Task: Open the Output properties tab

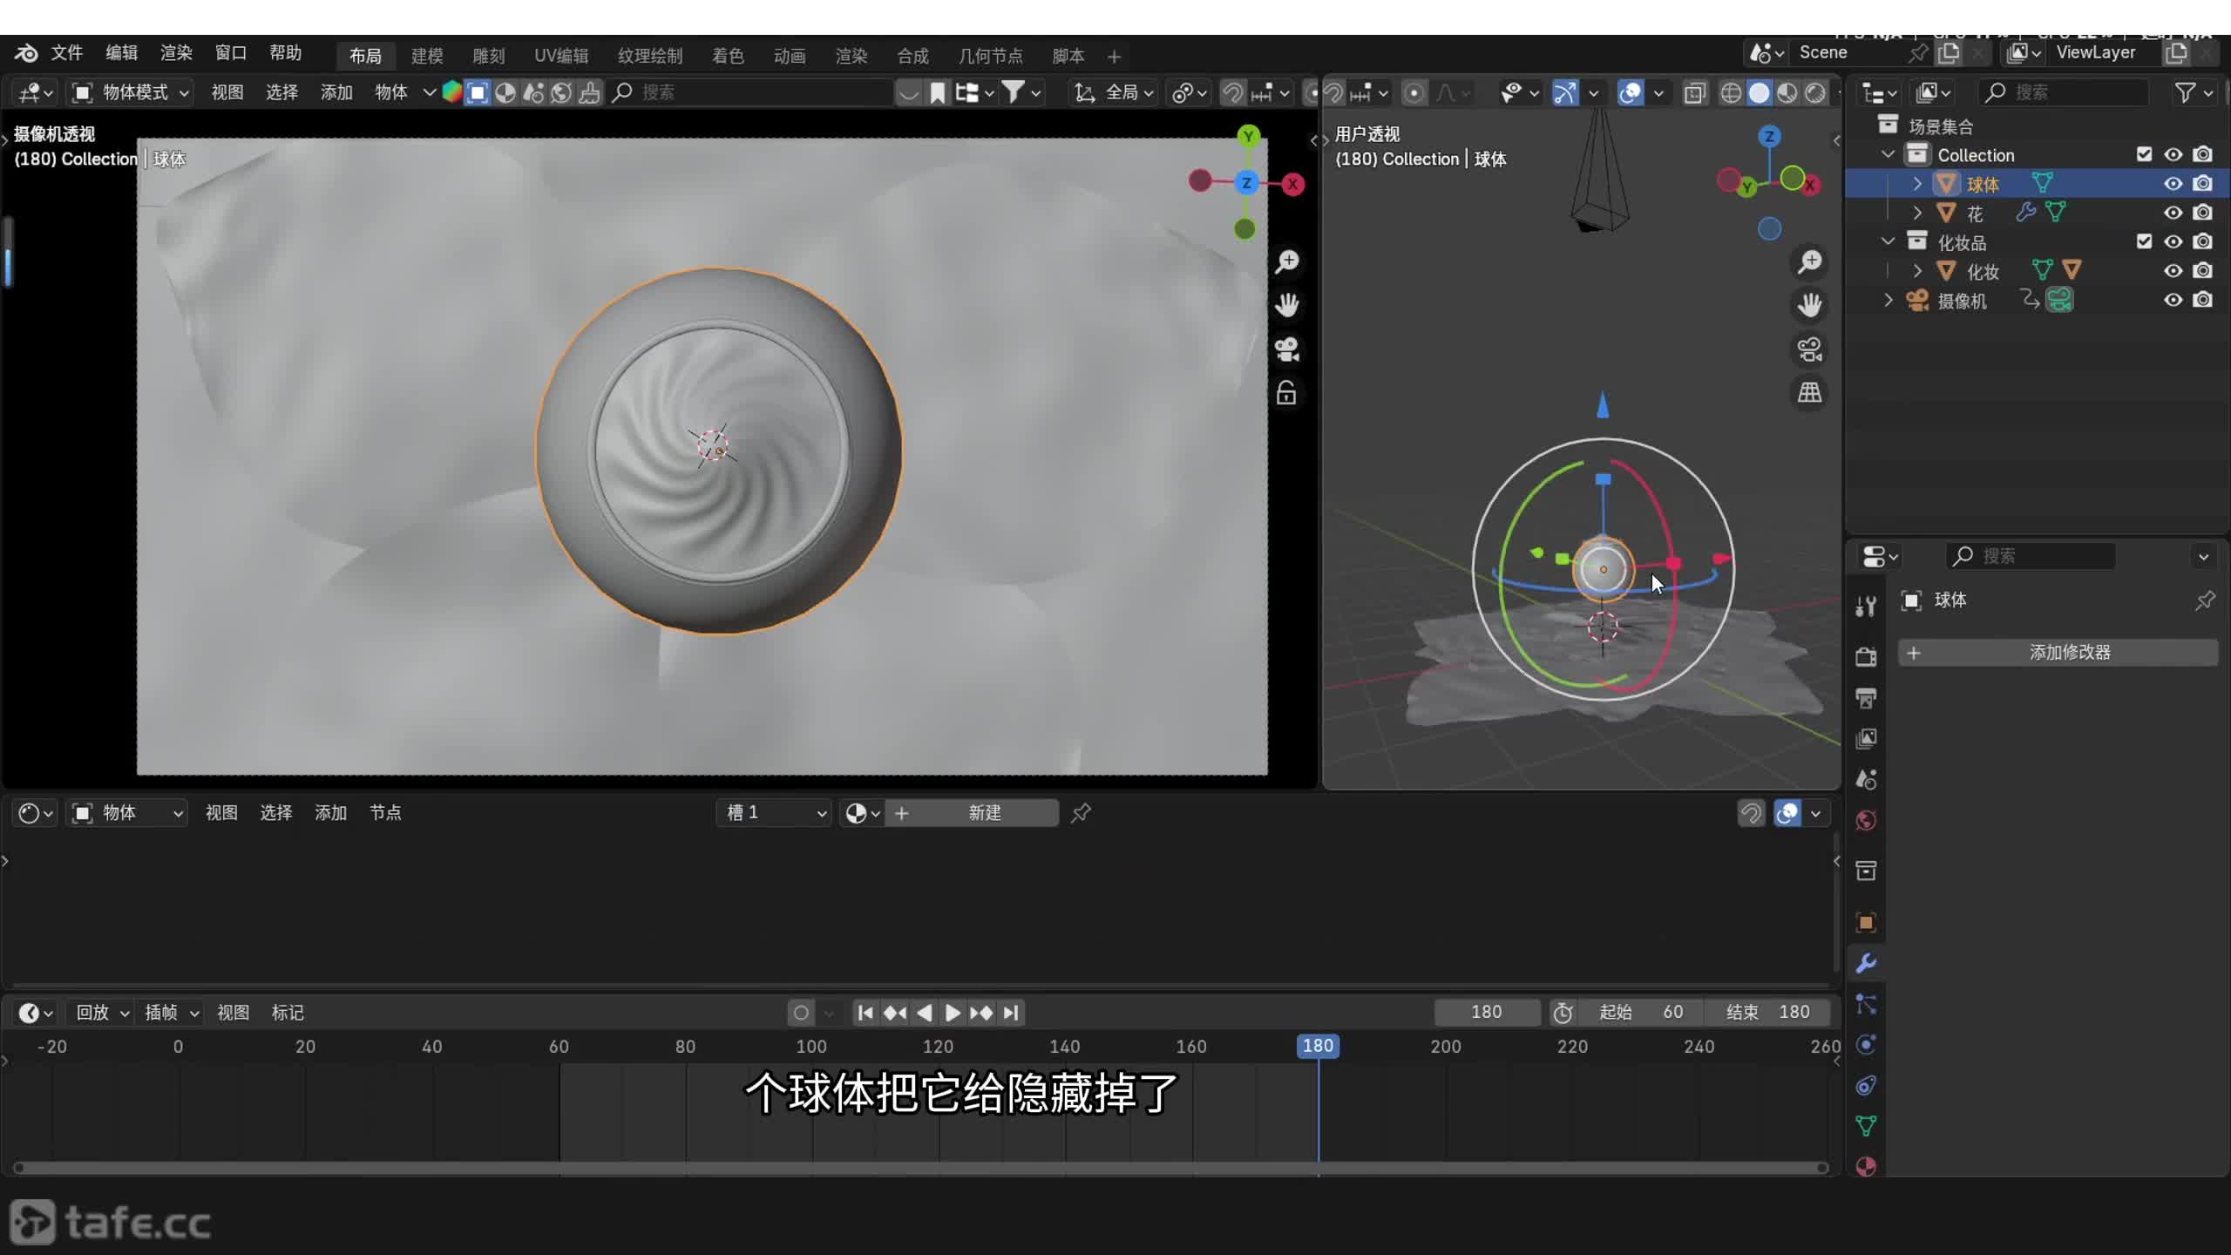Action: click(1866, 698)
